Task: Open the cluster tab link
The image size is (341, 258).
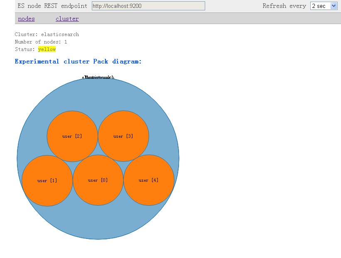Action: pyautogui.click(x=67, y=19)
